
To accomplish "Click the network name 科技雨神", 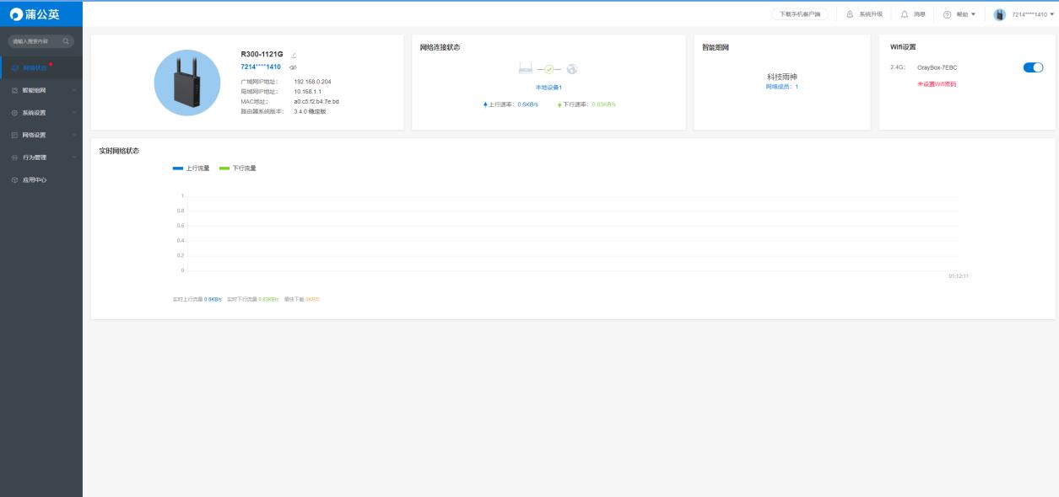I will click(781, 77).
